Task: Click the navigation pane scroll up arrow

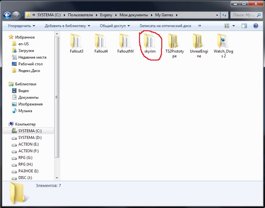Action: 57,34
